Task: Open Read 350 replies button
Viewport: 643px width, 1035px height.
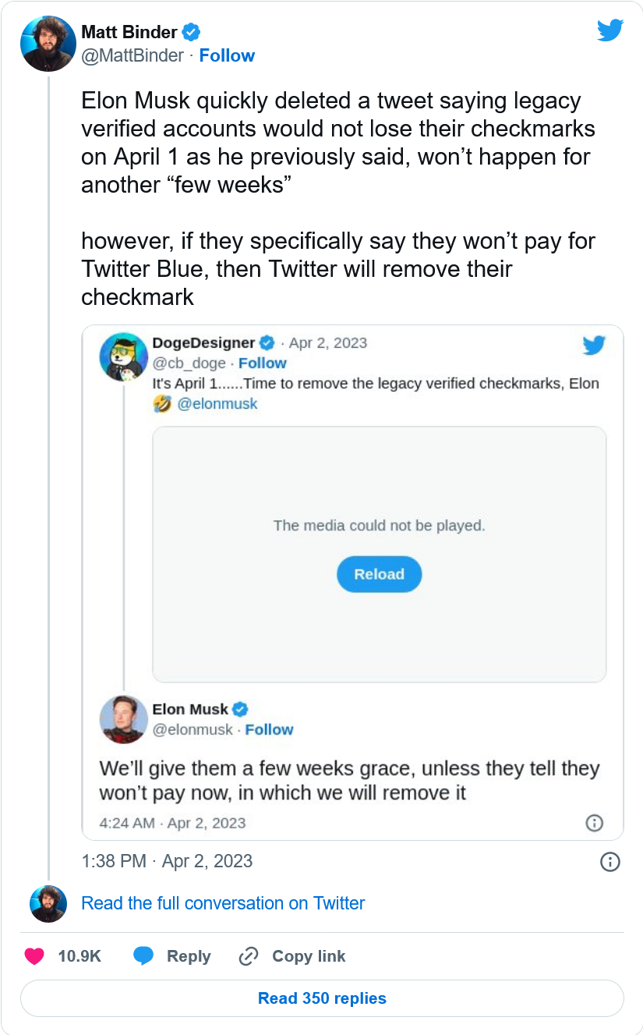Action: click(322, 998)
